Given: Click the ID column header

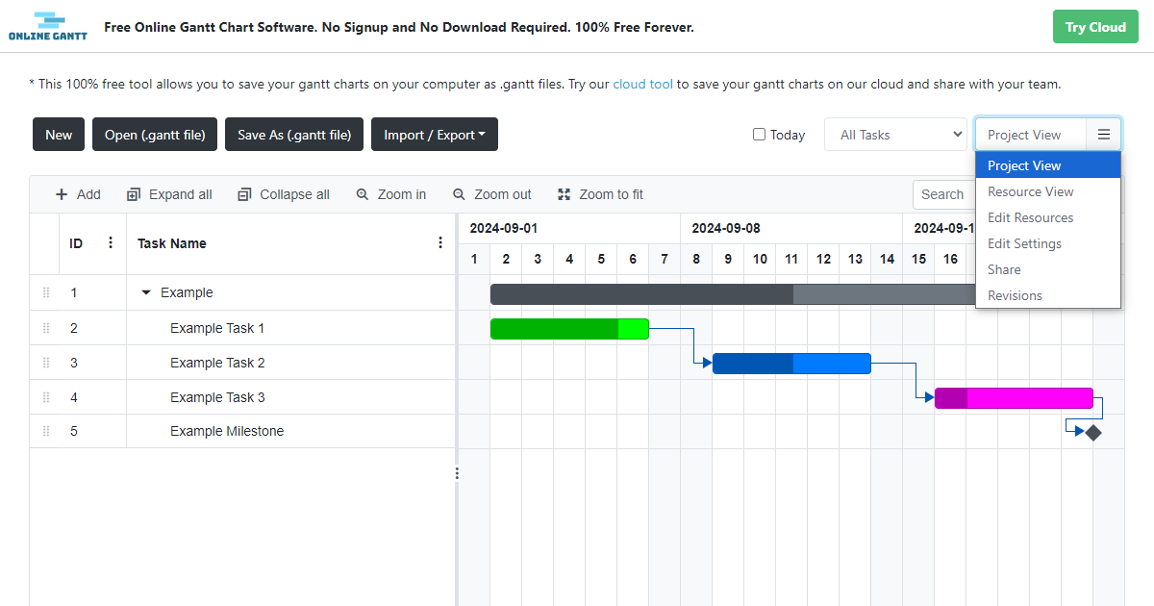Looking at the screenshot, I should click(x=92, y=243).
